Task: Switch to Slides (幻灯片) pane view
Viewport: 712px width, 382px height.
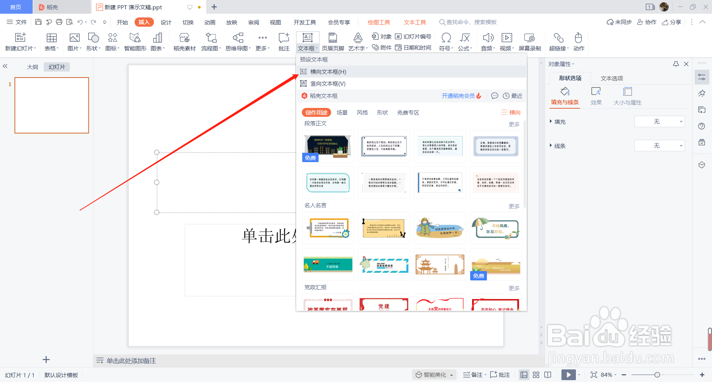Action: 57,67
